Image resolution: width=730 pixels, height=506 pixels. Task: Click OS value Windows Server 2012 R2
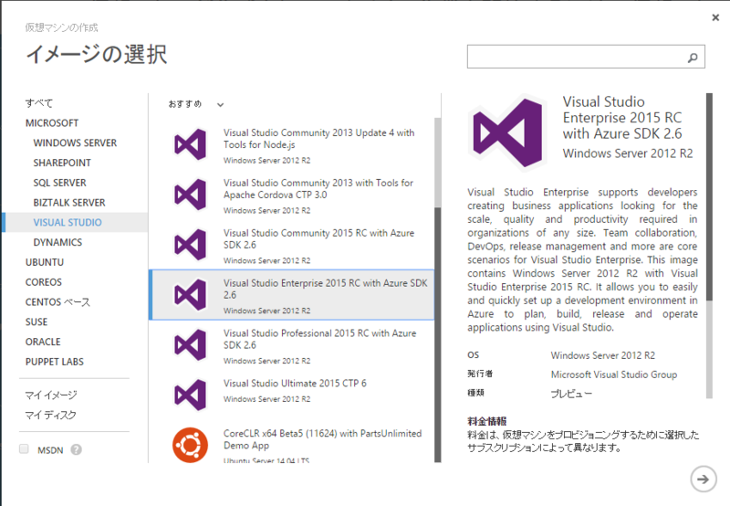click(603, 355)
